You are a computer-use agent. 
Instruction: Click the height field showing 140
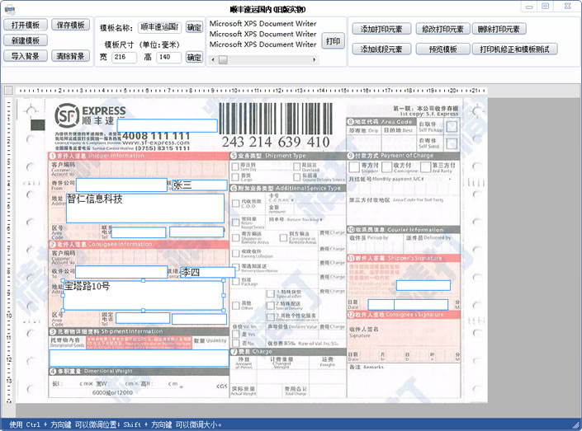pyautogui.click(x=168, y=58)
